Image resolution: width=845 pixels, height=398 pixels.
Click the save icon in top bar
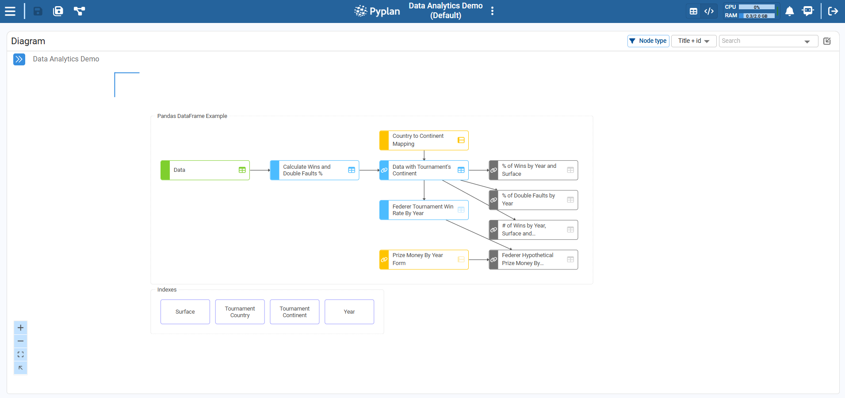click(38, 11)
